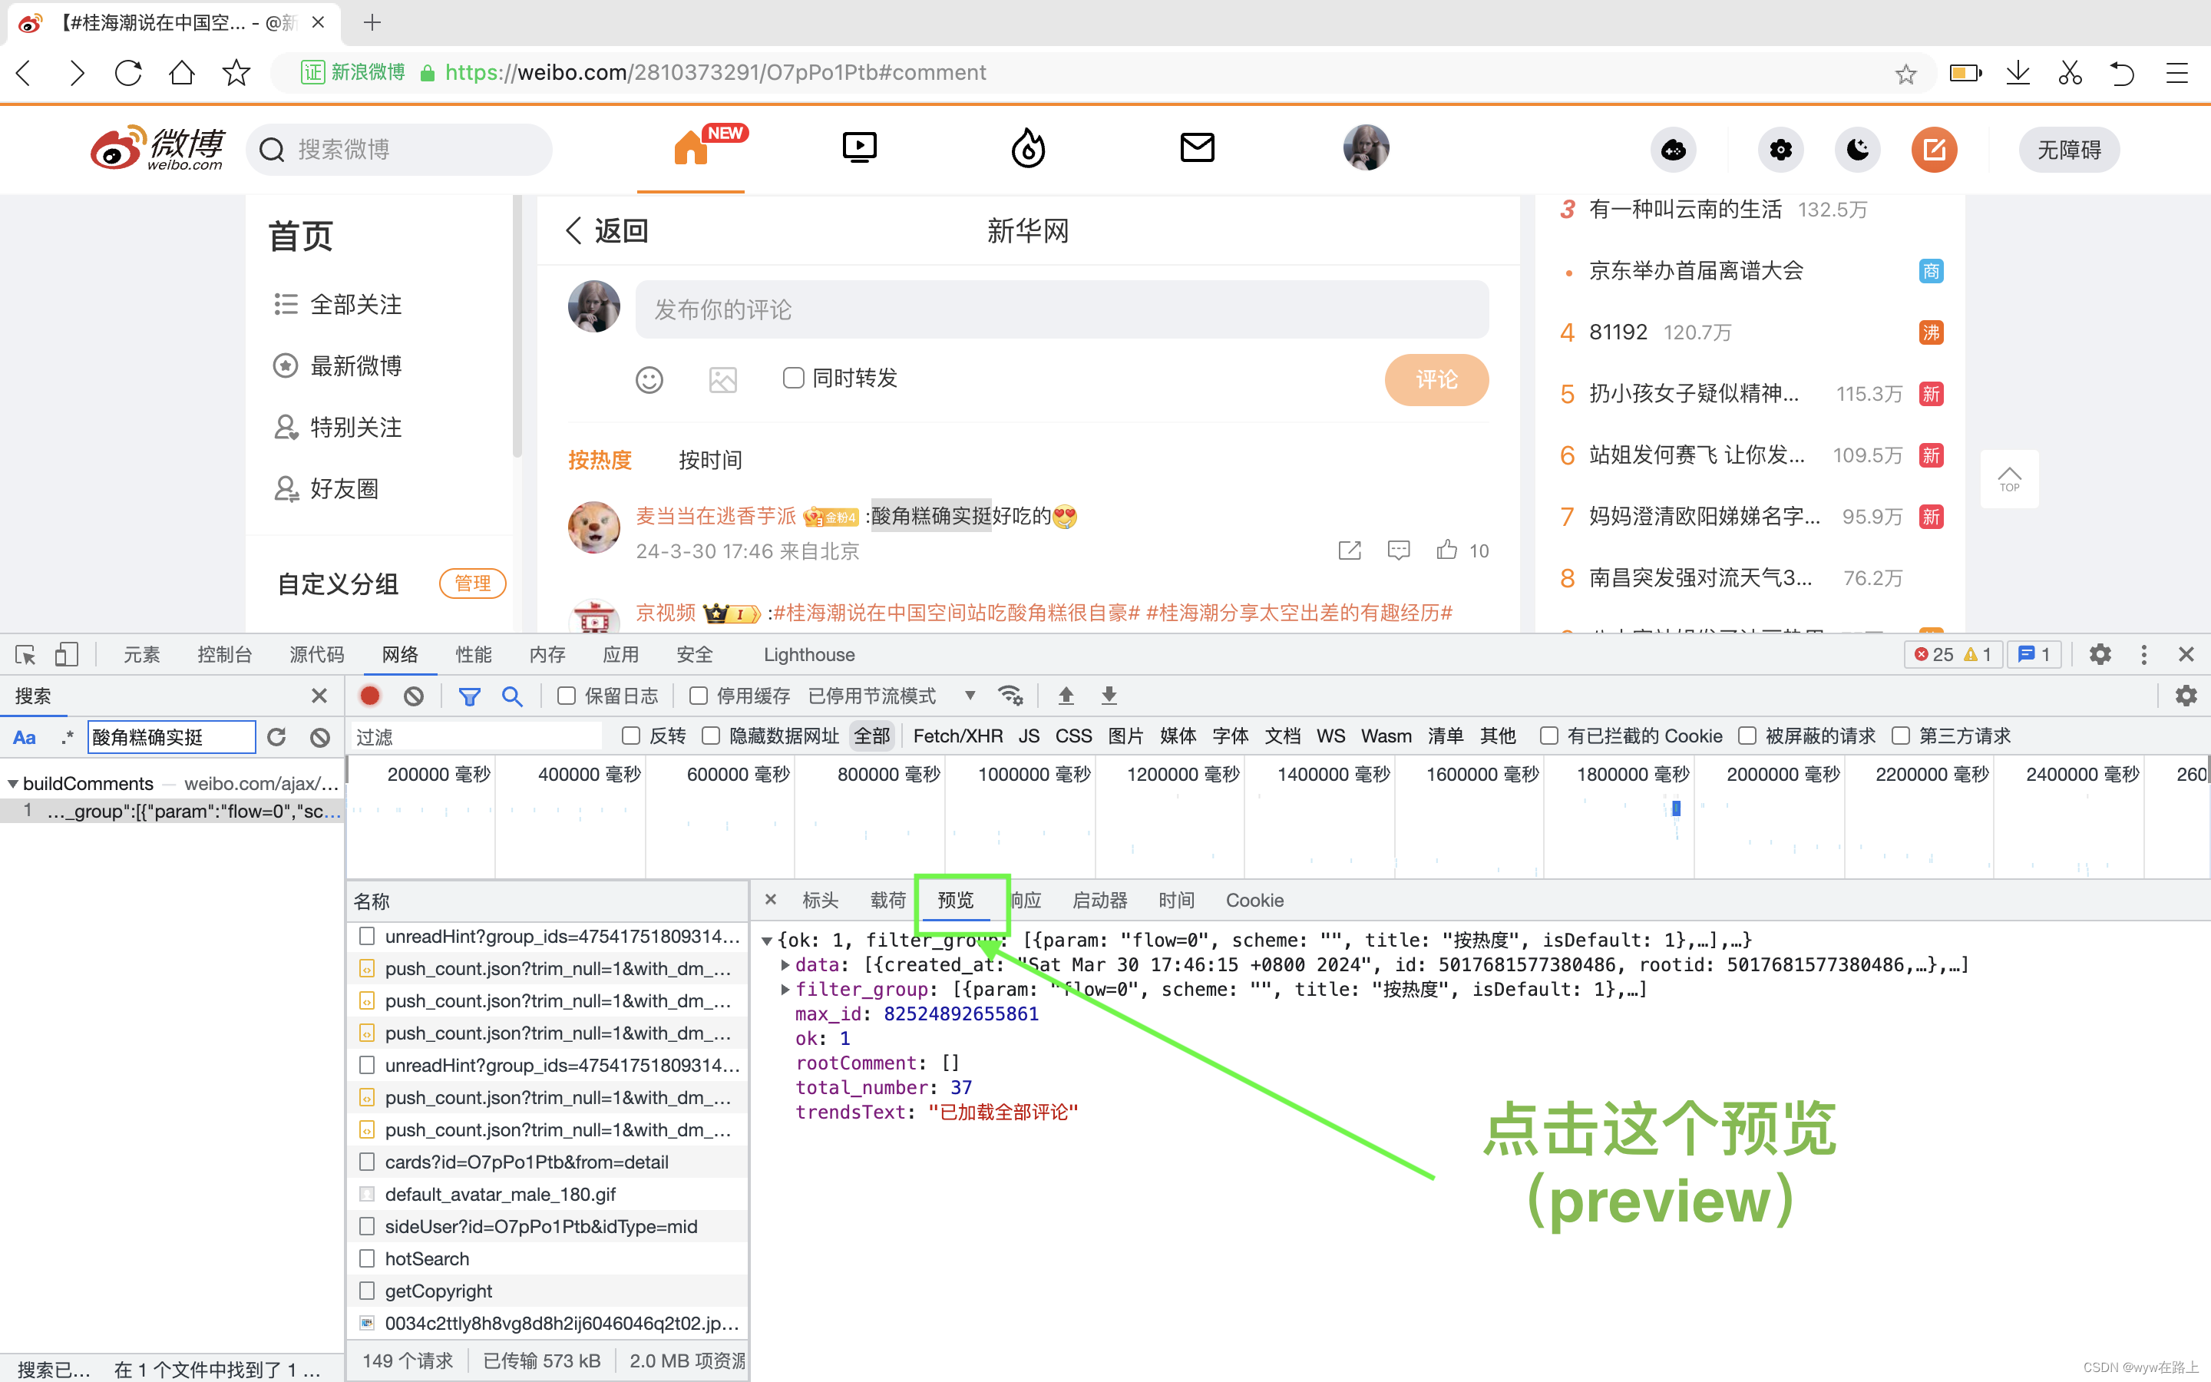2211x1382 pixels.
Task: Open throttling mode dropdown arrow
Action: (x=970, y=696)
